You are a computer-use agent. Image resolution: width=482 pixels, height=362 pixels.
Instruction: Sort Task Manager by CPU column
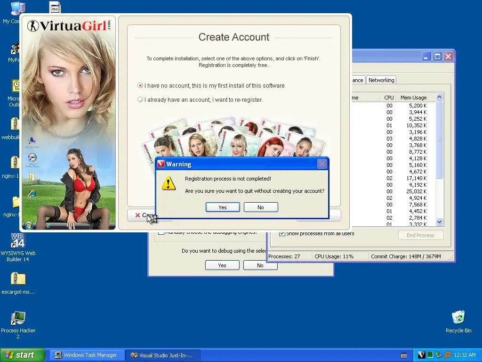(x=389, y=97)
